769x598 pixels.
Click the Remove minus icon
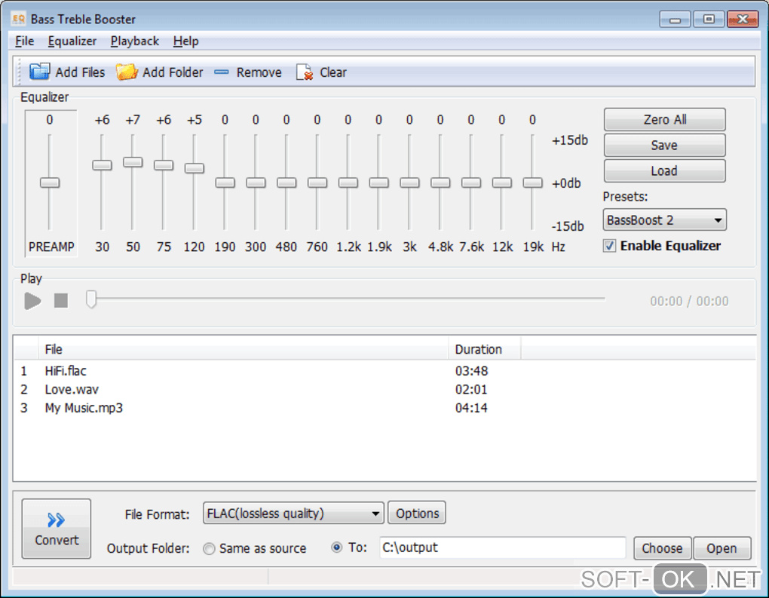point(222,72)
